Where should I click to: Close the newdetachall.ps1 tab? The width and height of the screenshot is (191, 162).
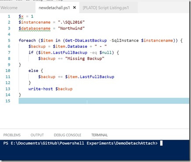(x=75, y=7)
